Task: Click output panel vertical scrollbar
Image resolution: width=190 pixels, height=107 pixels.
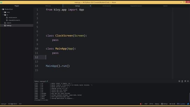Action: (x=189, y=97)
